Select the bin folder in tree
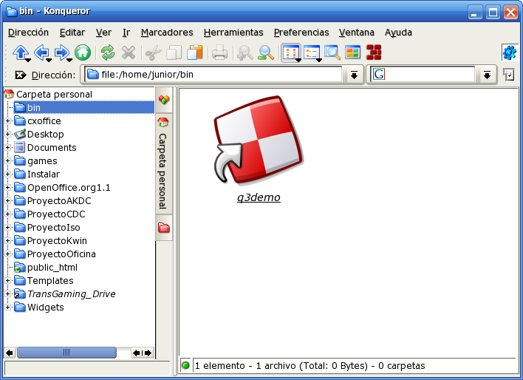Viewport: 523px width, 380px height. pyautogui.click(x=83, y=107)
